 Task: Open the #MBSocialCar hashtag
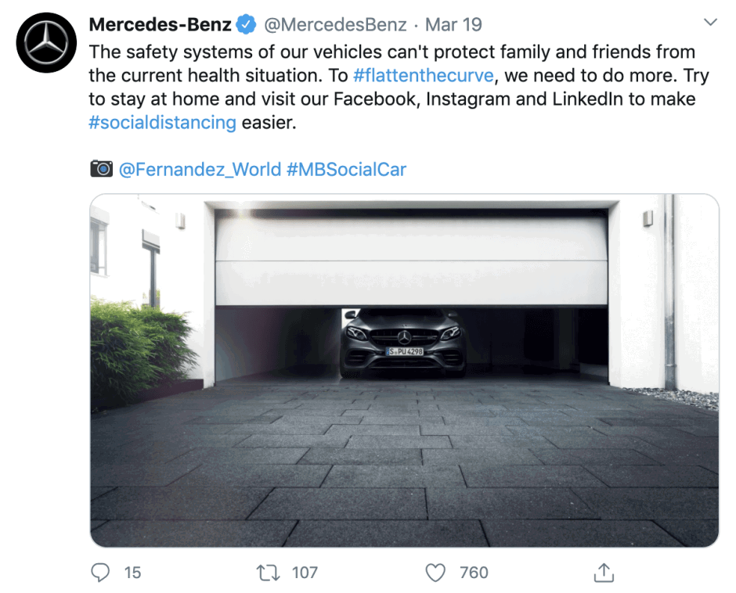tap(346, 169)
